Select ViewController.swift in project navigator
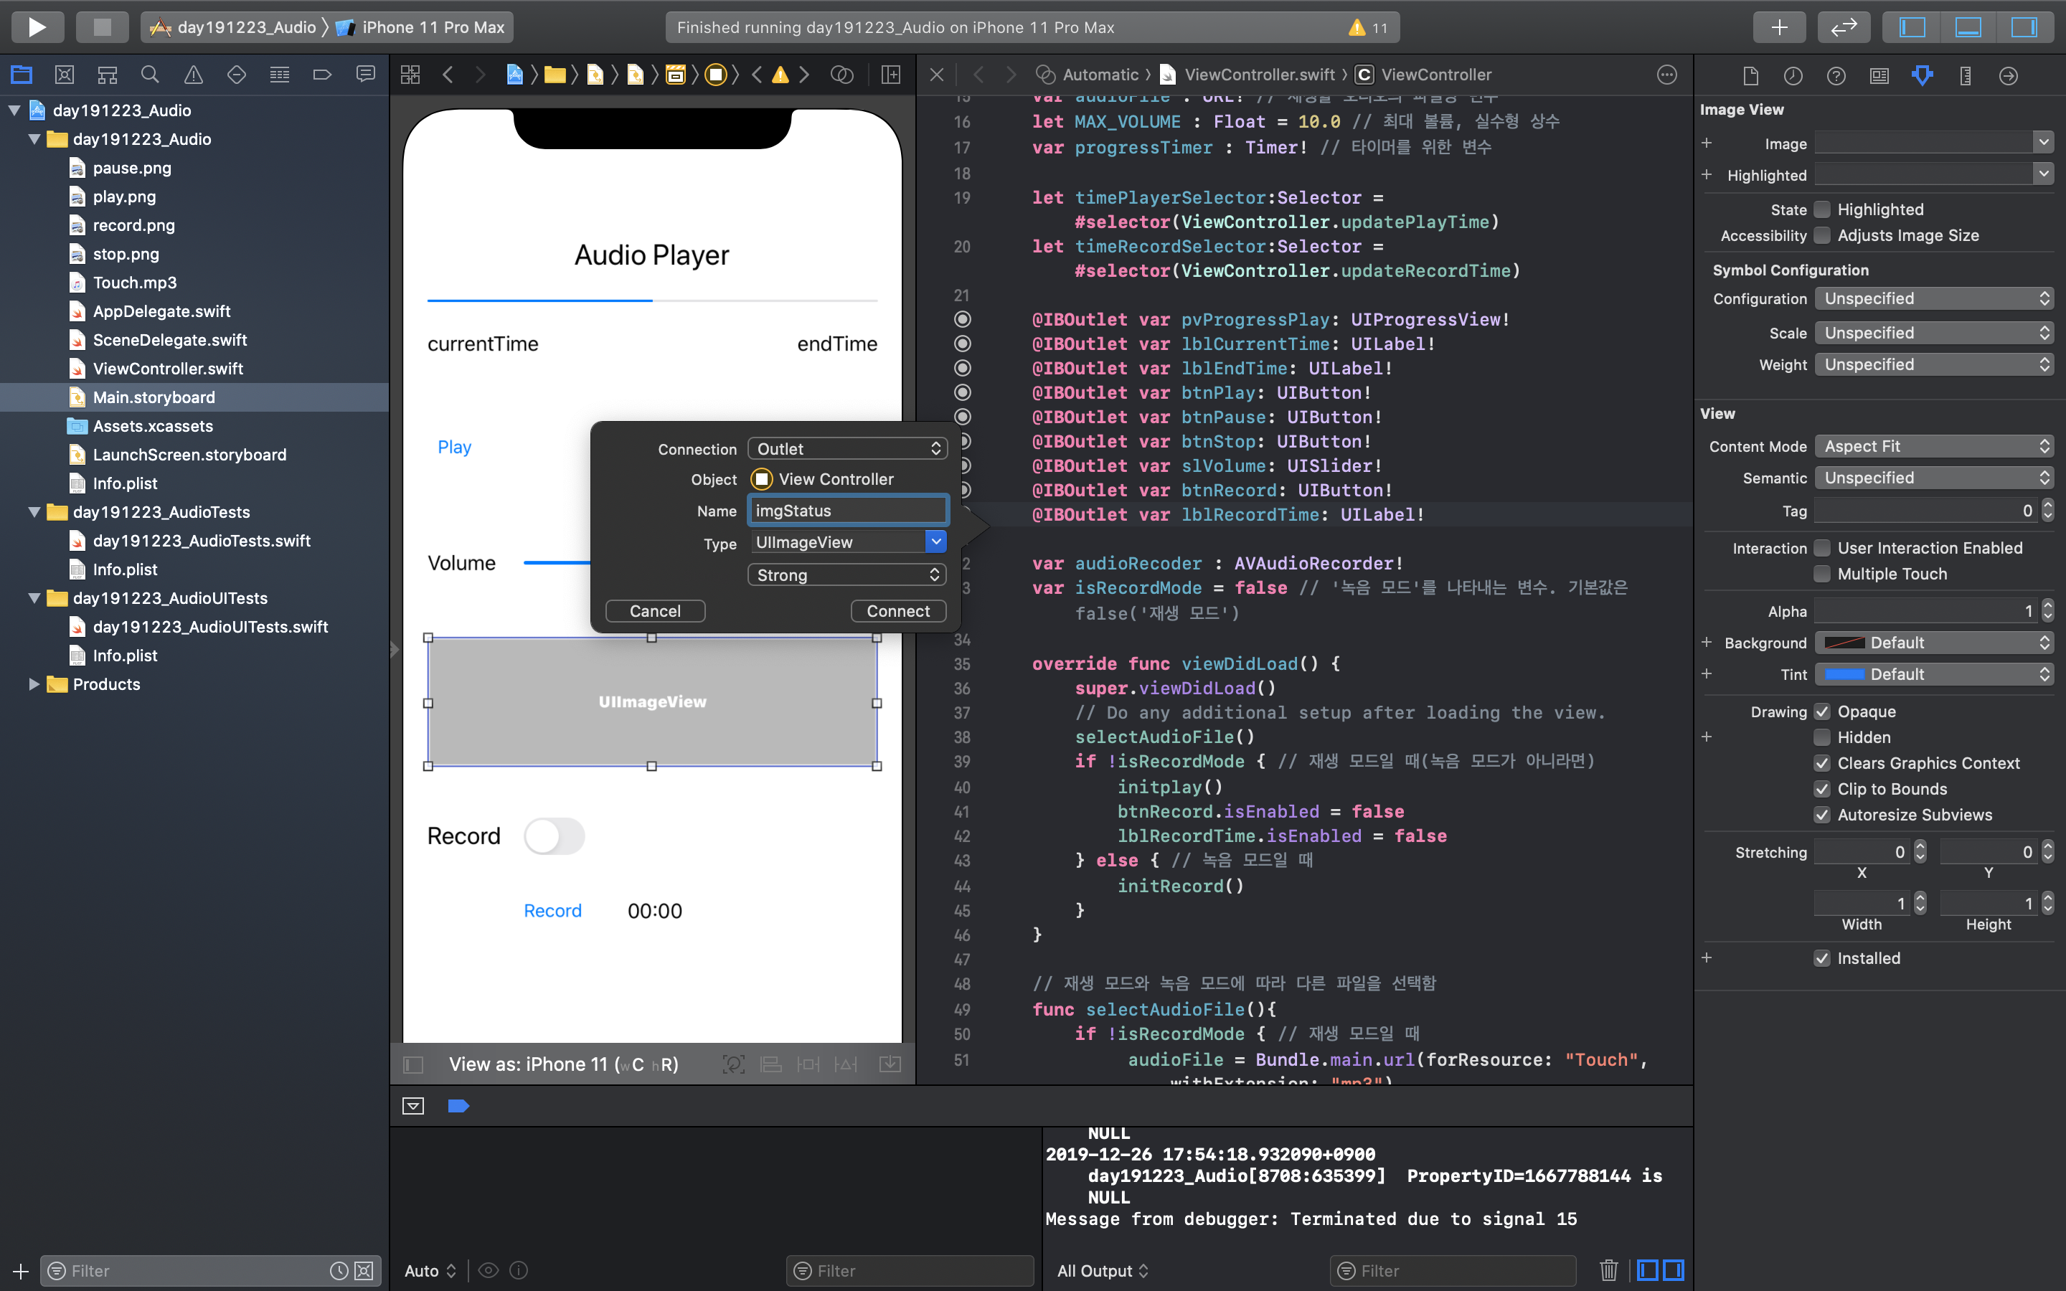 (x=167, y=369)
